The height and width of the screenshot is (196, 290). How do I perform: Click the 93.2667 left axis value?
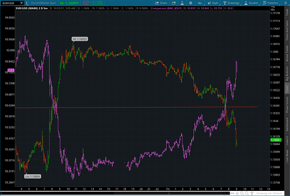[x=10, y=182]
